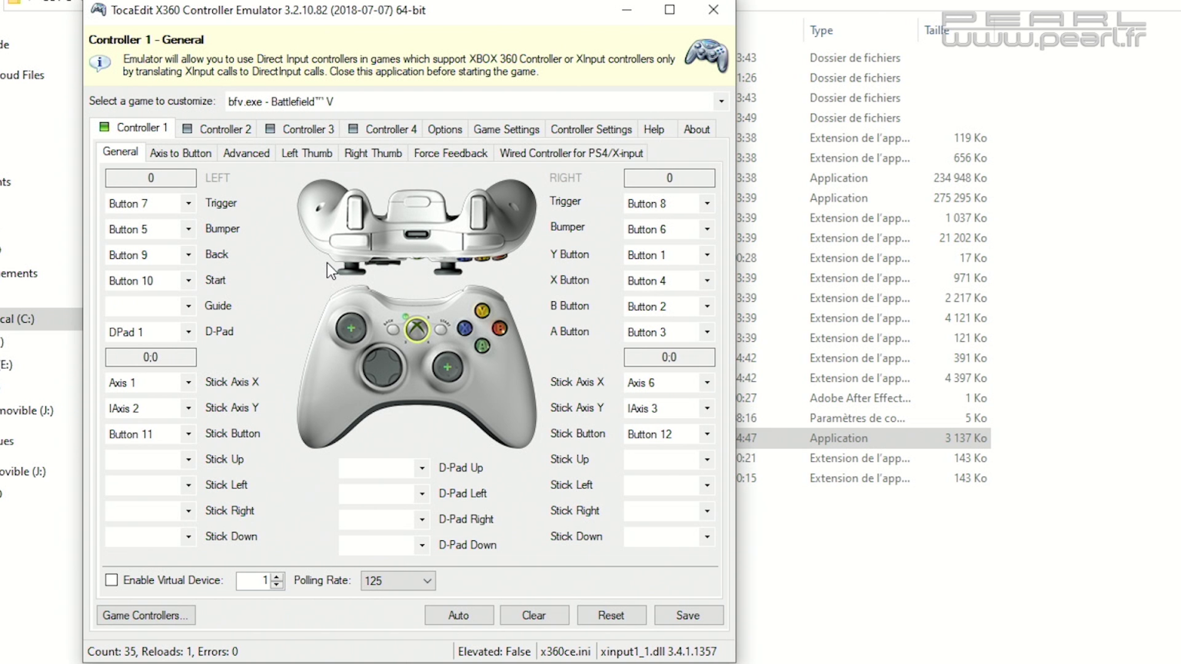Enable the Virtual Device checkbox
The image size is (1181, 664).
coord(111,580)
